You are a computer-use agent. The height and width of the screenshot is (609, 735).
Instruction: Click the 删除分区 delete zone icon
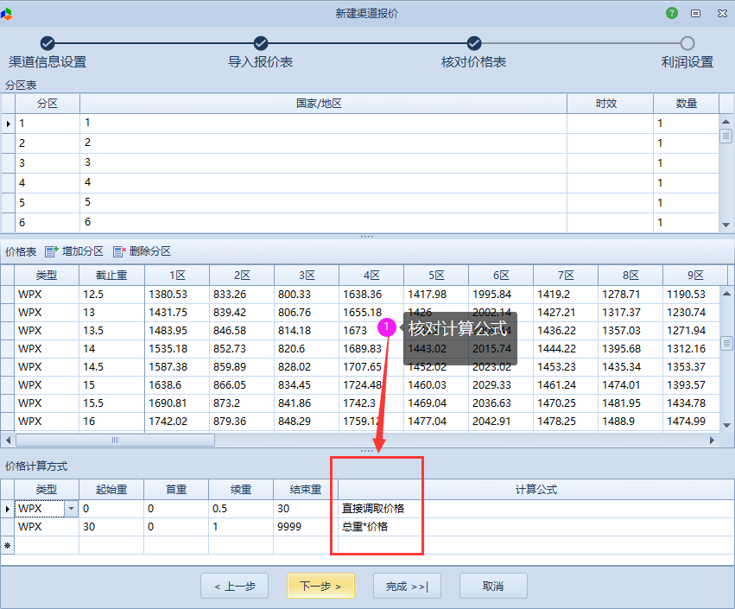[x=118, y=251]
